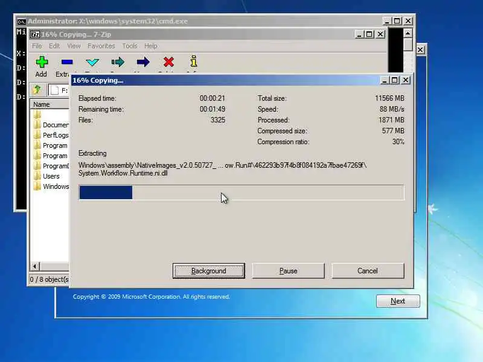Image resolution: width=483 pixels, height=362 pixels.
Task: Click the Windows folder icon
Action: pyautogui.click(x=37, y=186)
